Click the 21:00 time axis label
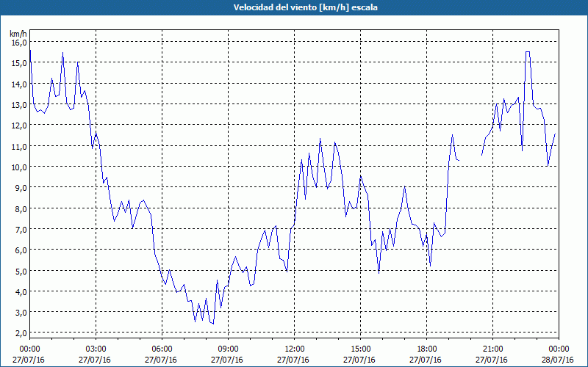 click(x=492, y=349)
